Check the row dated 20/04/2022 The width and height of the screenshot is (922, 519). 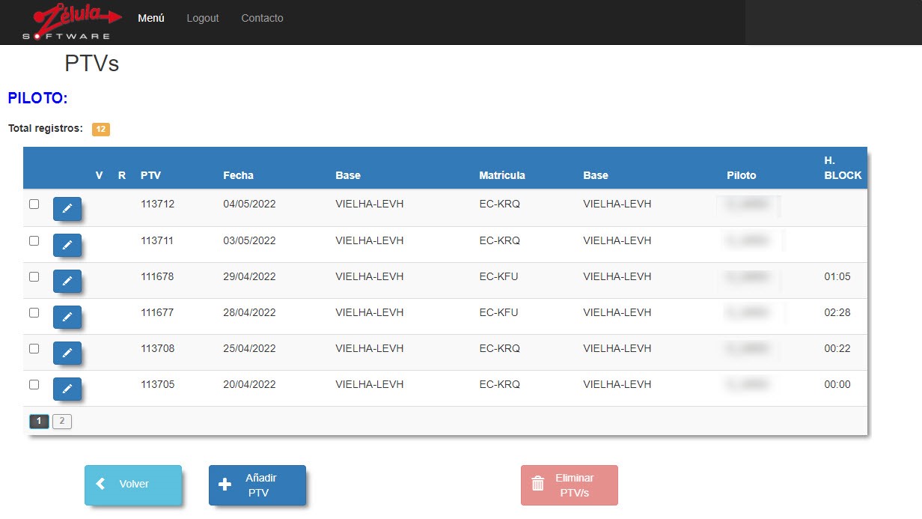(34, 384)
